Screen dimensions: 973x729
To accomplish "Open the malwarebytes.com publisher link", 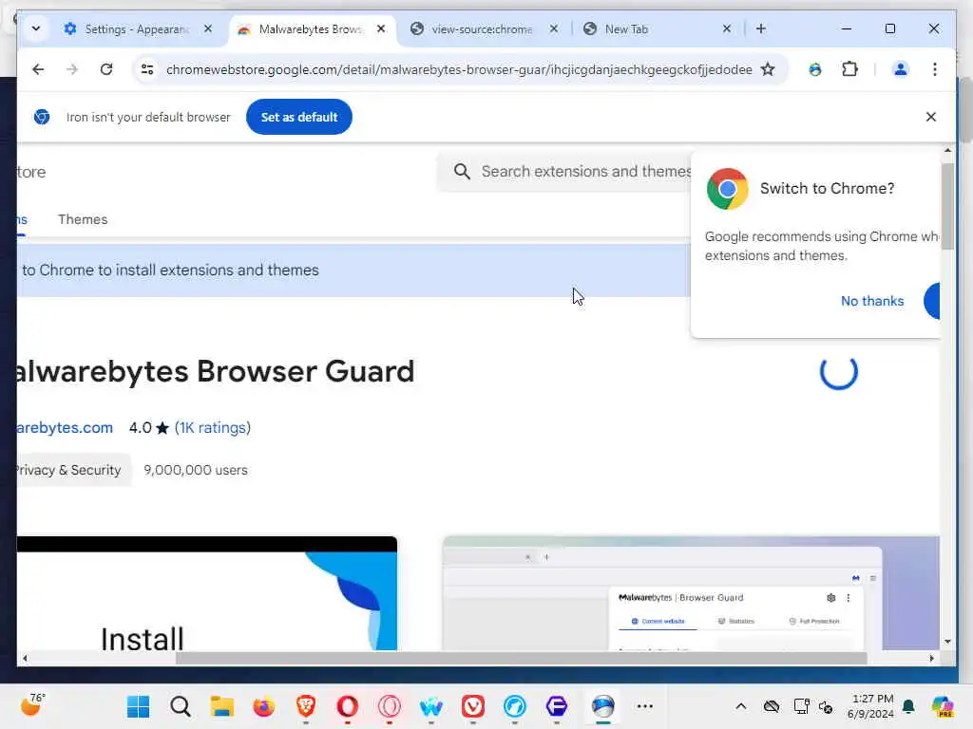I will (66, 428).
